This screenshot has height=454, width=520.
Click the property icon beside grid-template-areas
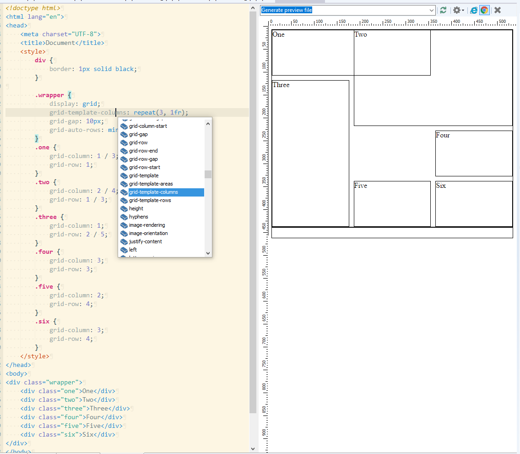[x=124, y=184]
